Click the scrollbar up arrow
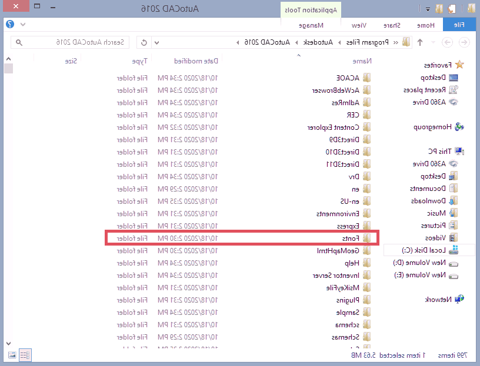Screen dimensions: 480x366 click(9, 59)
